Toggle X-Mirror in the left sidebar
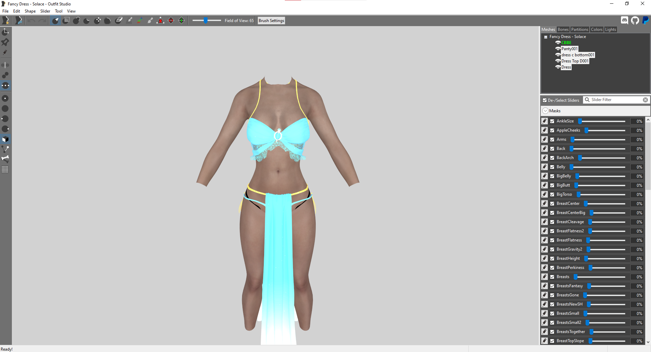The height and width of the screenshot is (352, 651). 5,65
